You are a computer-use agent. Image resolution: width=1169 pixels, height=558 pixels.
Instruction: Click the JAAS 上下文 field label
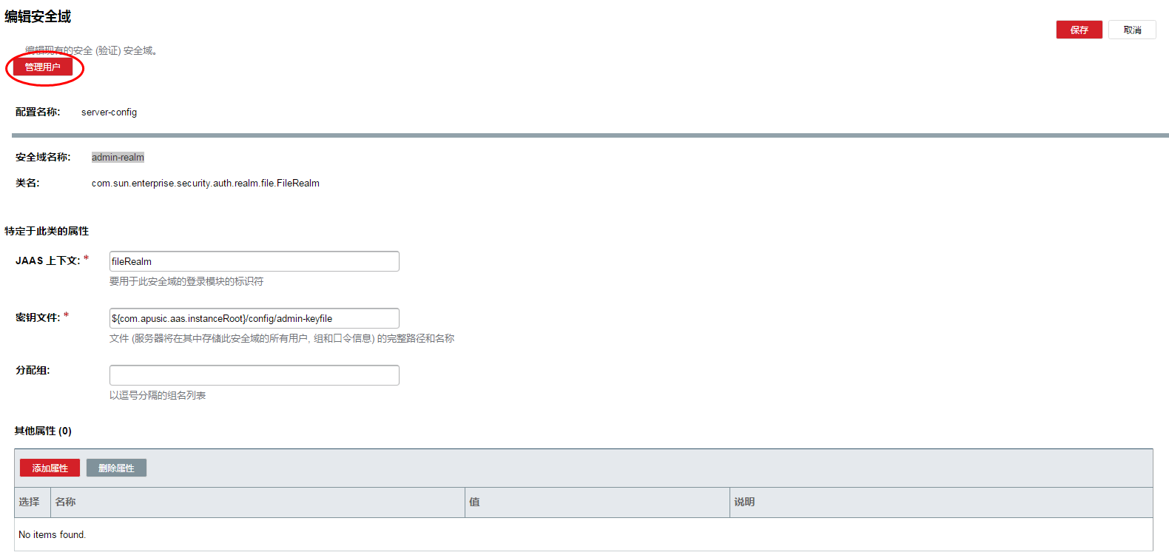(47, 260)
